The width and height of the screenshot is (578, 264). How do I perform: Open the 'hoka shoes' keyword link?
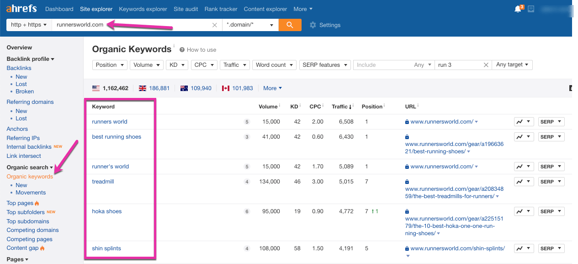(x=107, y=211)
